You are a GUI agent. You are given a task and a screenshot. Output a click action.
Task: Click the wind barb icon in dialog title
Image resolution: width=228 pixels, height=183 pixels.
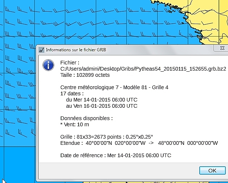(x=41, y=50)
